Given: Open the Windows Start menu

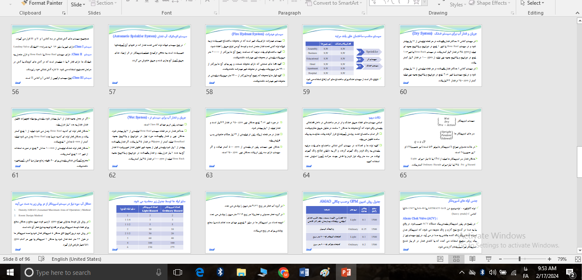Looking at the screenshot, I should click(10, 272).
